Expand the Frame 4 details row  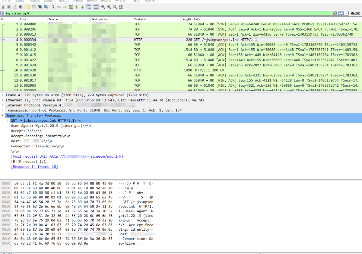pos(3,95)
